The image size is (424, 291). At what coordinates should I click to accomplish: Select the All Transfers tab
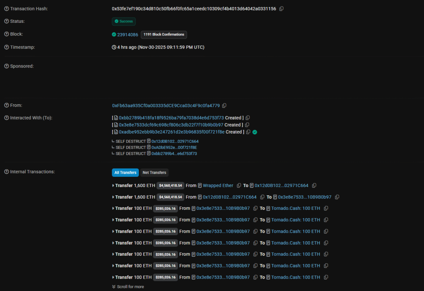point(125,173)
